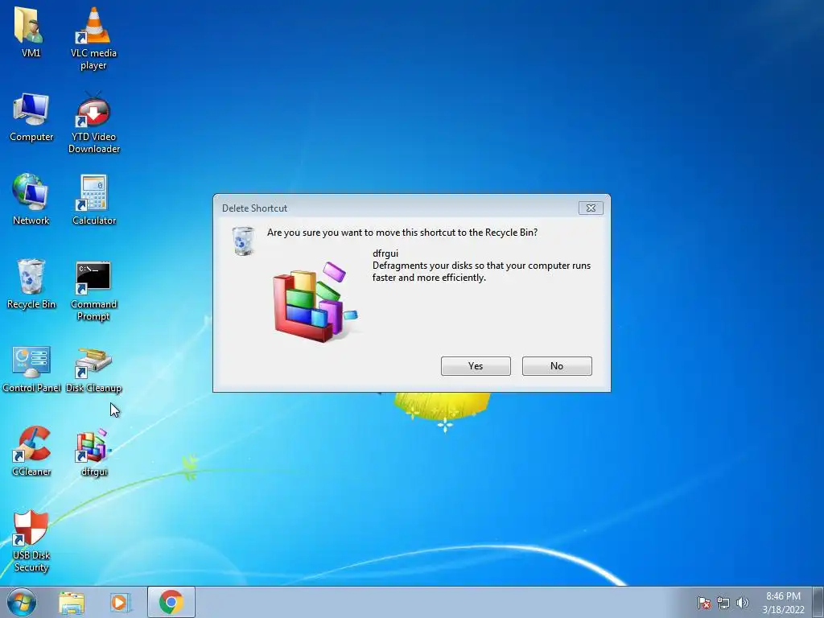
Task: Open the volume speaker tray icon
Action: [743, 603]
